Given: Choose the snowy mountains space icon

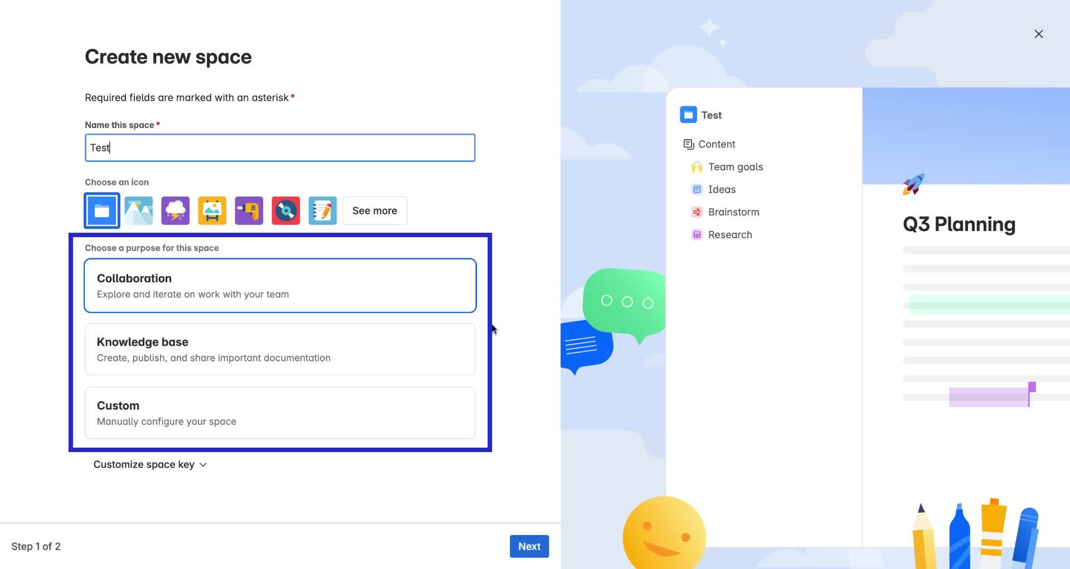Looking at the screenshot, I should click(139, 211).
